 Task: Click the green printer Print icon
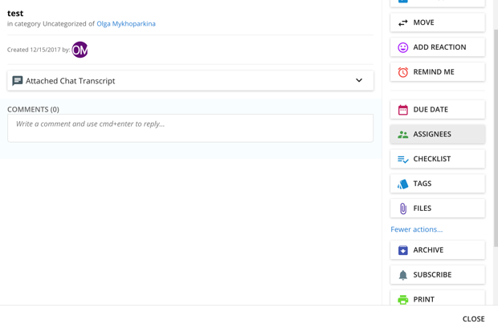pyautogui.click(x=402, y=300)
